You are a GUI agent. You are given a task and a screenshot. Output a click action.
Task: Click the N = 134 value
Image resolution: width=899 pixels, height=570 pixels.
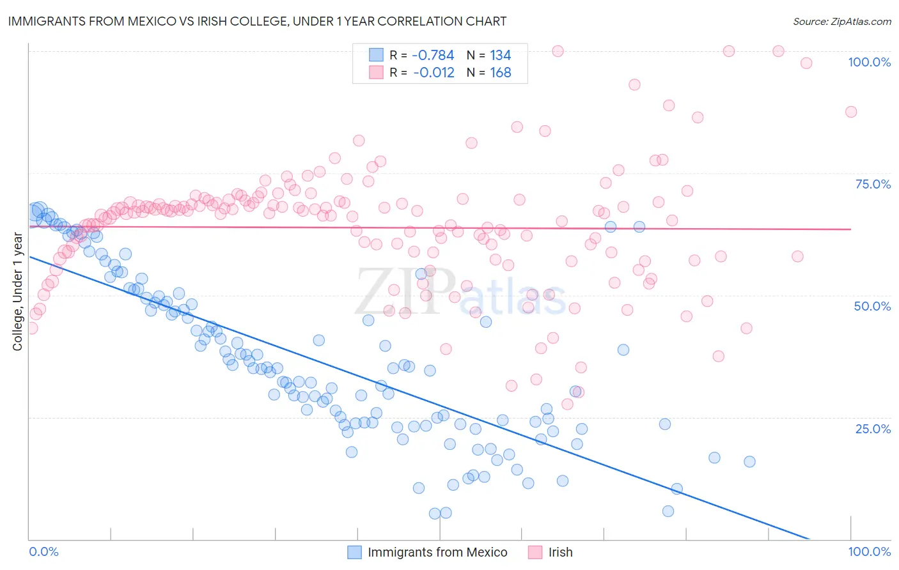pos(489,55)
